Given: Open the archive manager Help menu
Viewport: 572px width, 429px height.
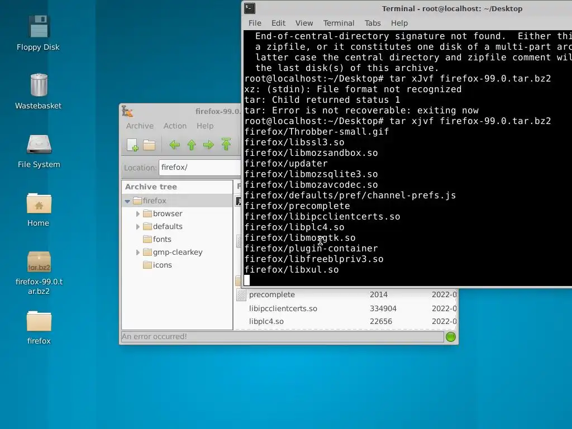Looking at the screenshot, I should (204, 126).
